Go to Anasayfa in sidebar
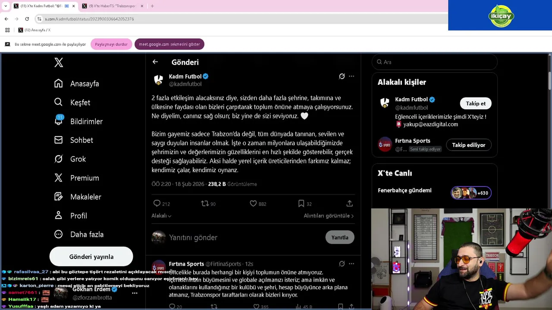This screenshot has height=310, width=552. (x=76, y=84)
